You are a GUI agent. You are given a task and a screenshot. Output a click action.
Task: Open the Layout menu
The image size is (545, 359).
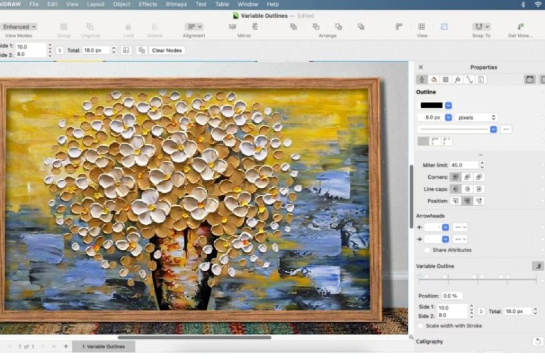point(96,4)
